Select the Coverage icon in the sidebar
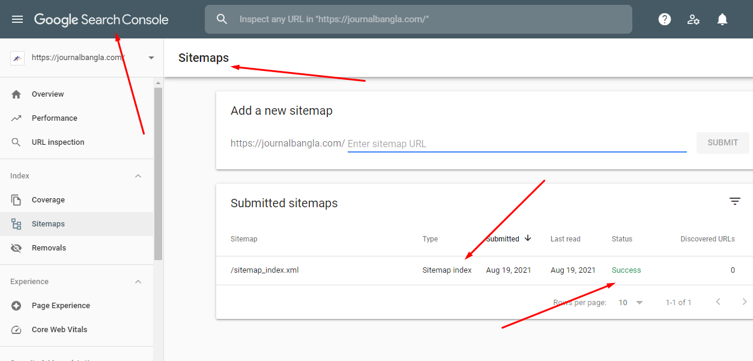 (x=16, y=199)
